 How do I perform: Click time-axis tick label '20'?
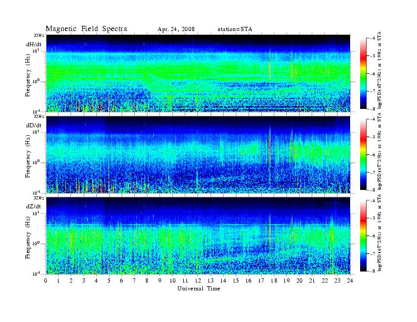(x=299, y=280)
